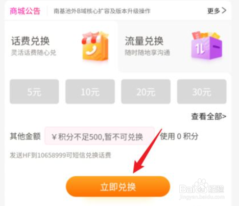
Task: Select the 20元 amount option
Action: [146, 92]
